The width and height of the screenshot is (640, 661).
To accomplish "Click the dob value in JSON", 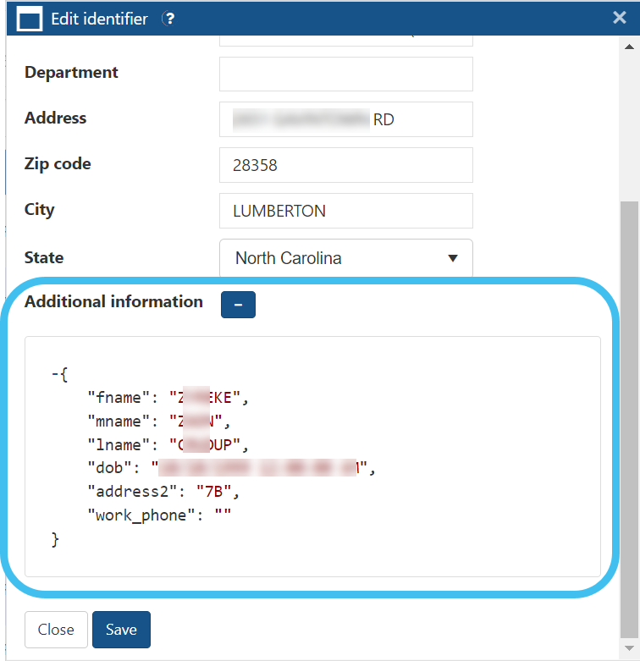I will pyautogui.click(x=259, y=468).
